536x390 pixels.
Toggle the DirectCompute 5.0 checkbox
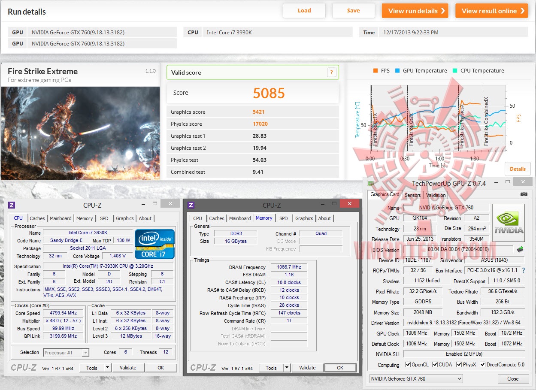click(482, 365)
